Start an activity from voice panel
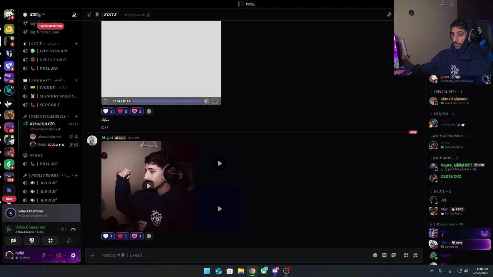493x277 pixels. (50, 240)
